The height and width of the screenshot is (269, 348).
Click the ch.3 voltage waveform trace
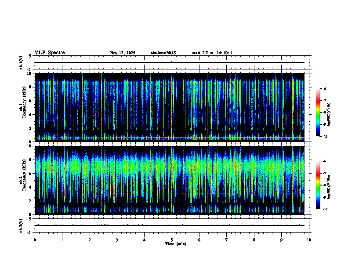pyautogui.click(x=170, y=225)
